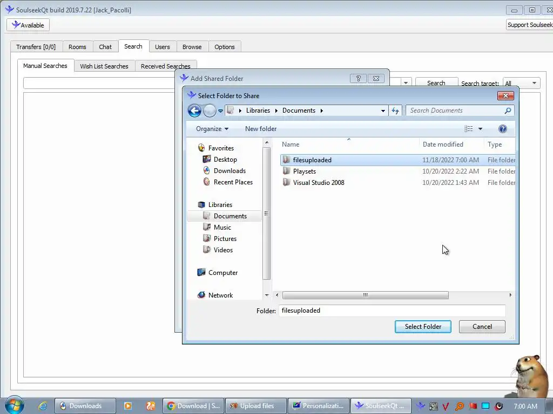Image resolution: width=553 pixels, height=414 pixels.
Task: Select the Videos library
Action: [223, 250]
